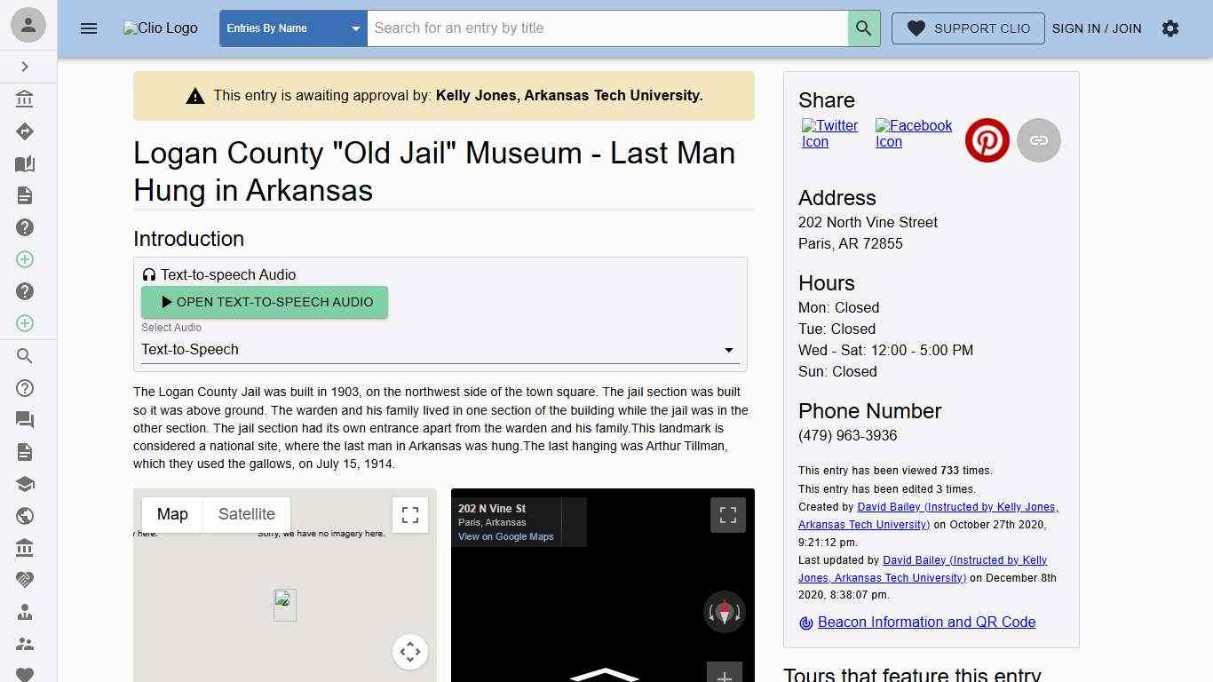This screenshot has width=1213, height=682.
Task: Open the Entries By Name dropdown
Action: (292, 28)
